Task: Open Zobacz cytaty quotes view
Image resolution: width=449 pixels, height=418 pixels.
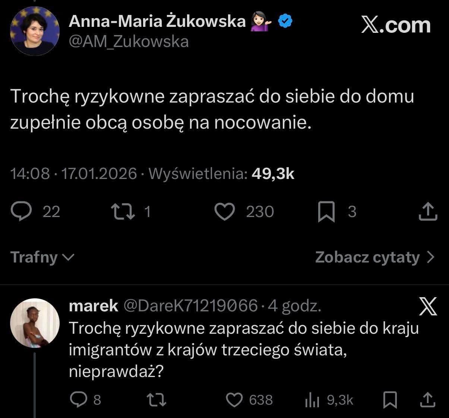Action: (374, 257)
